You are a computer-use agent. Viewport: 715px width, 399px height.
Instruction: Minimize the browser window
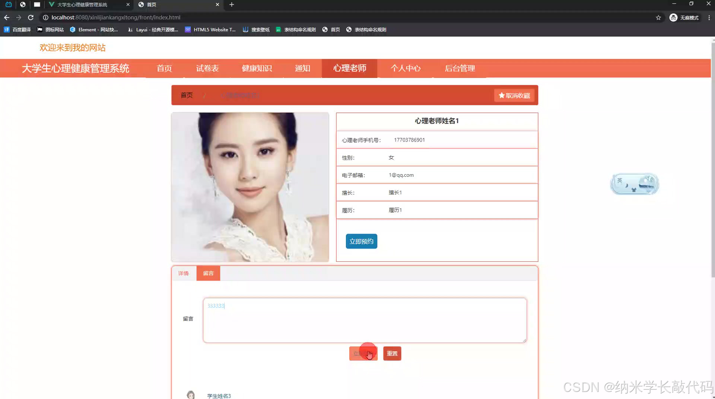tap(674, 4)
